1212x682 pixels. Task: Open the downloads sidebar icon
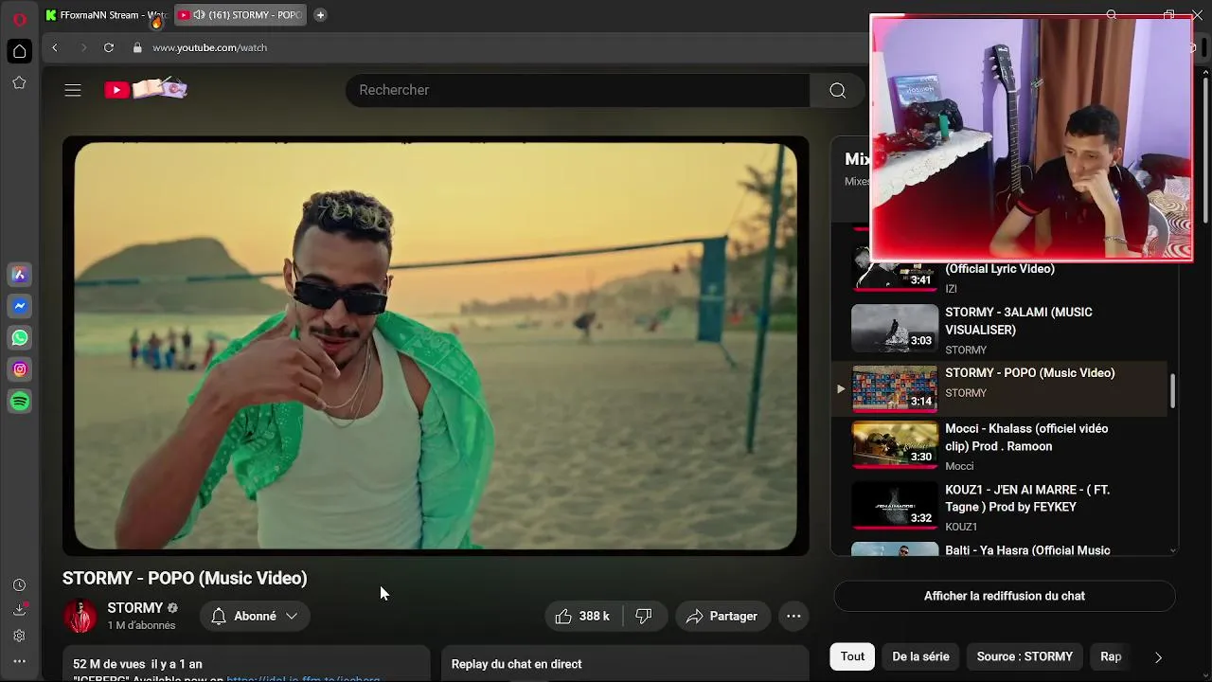[19, 610]
